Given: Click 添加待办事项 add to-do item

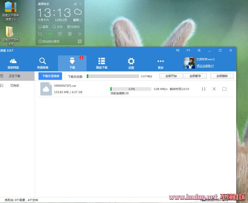Looking at the screenshot, I should pyautogui.click(x=49, y=41).
